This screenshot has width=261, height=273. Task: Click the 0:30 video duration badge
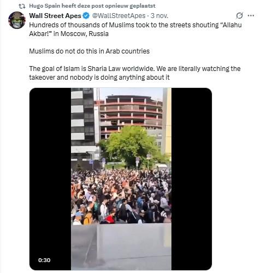44,260
